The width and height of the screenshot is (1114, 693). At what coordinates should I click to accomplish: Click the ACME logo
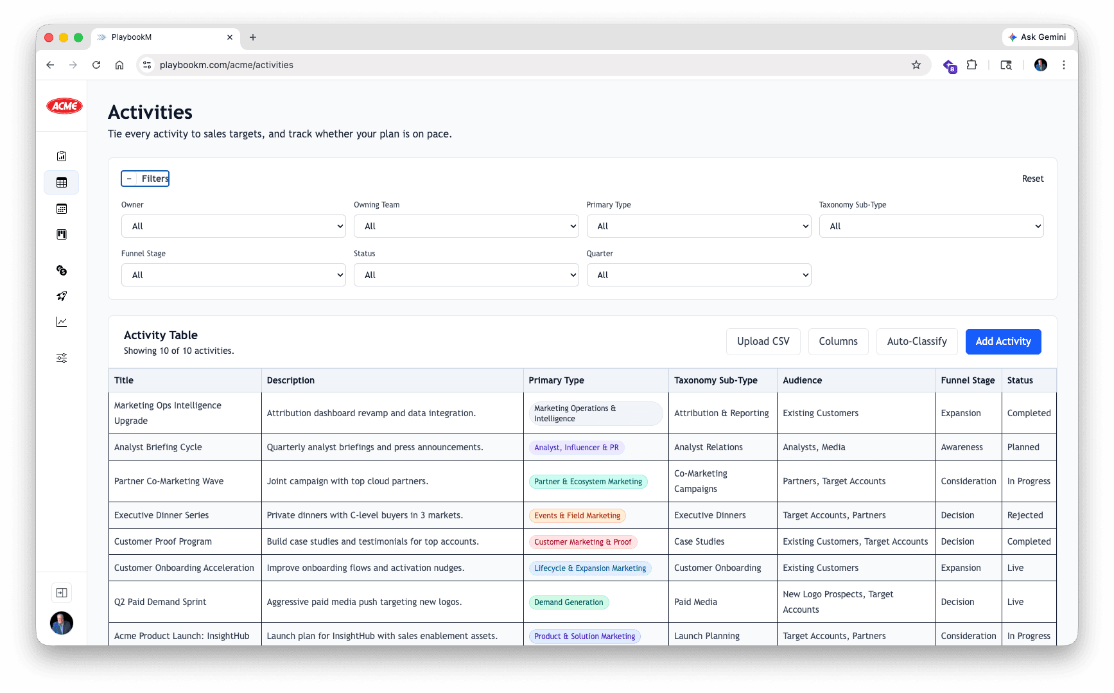pyautogui.click(x=64, y=106)
